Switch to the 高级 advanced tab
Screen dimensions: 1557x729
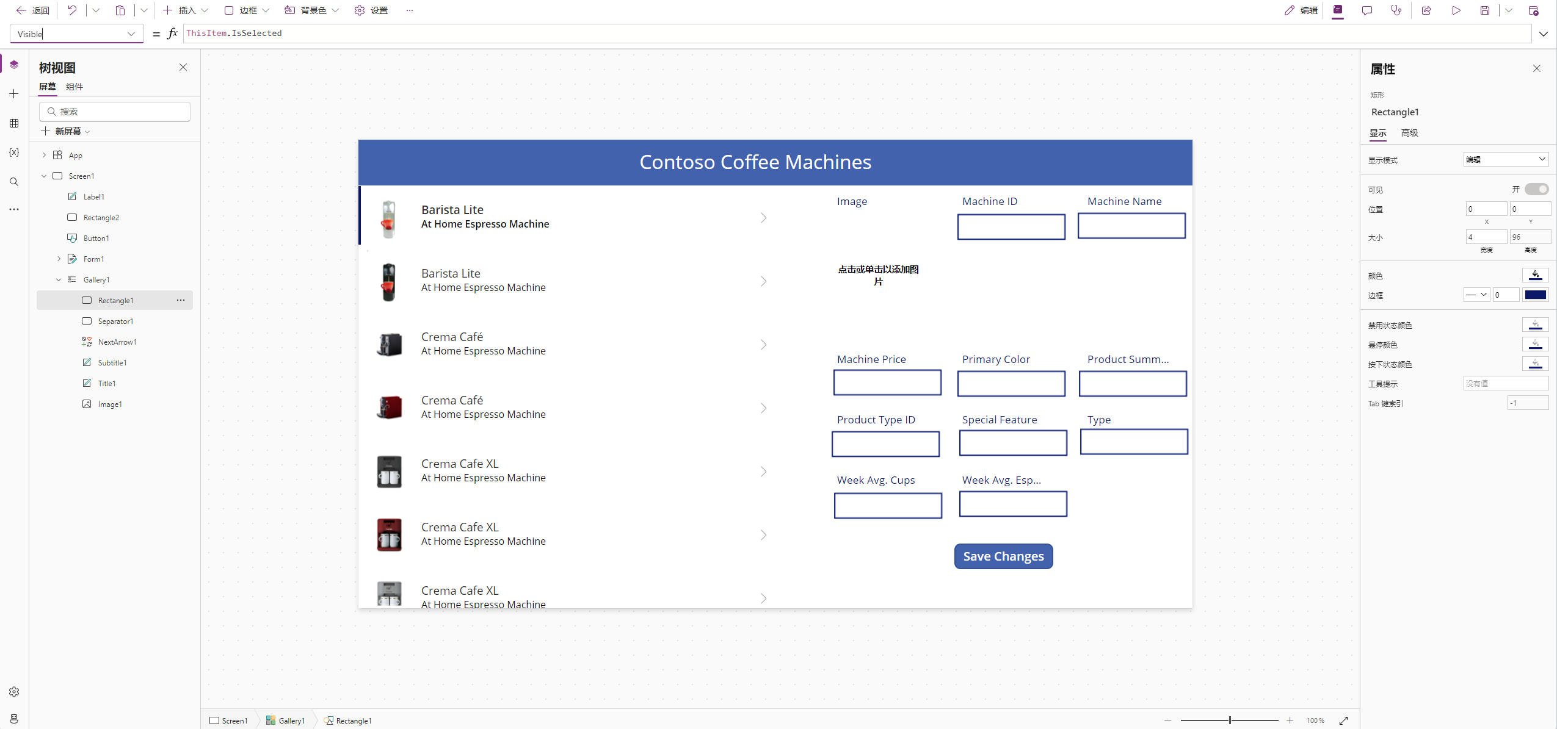[1409, 133]
